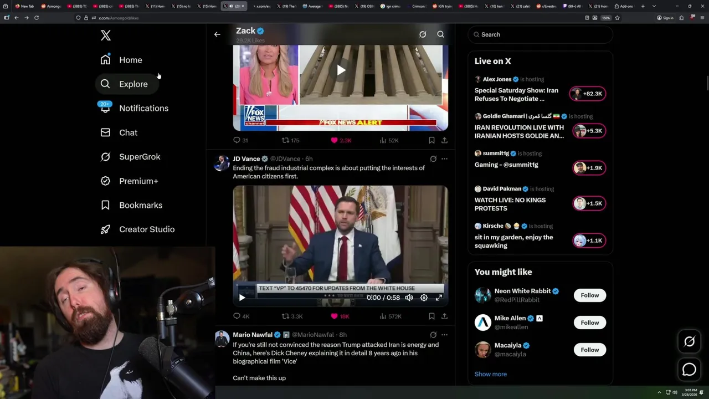Open the Home page
Viewport: 709px width, 399px height.
[x=121, y=60]
